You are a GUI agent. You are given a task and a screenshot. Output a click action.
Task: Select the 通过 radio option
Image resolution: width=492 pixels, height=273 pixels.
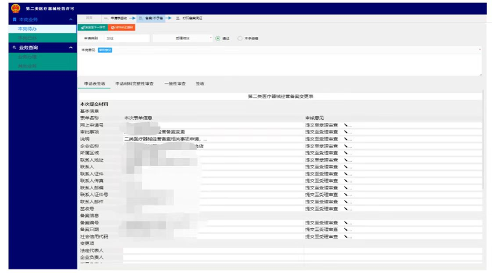coord(218,38)
